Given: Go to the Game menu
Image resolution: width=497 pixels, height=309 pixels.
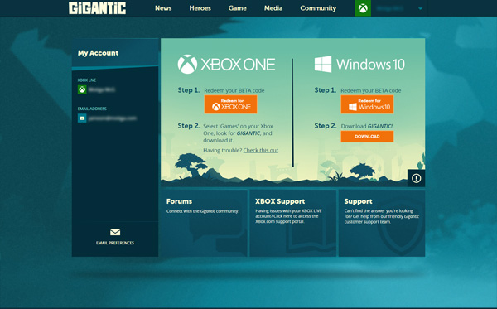Looking at the screenshot, I should (238, 8).
